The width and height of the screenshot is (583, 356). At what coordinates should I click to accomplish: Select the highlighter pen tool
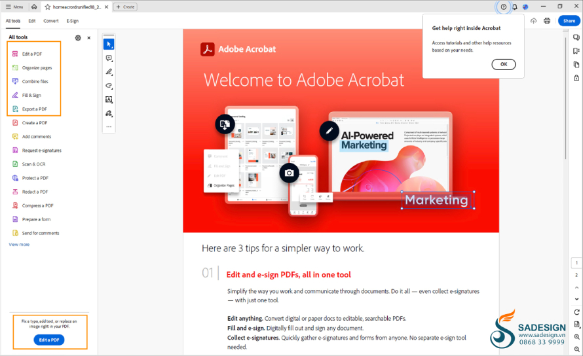click(109, 72)
